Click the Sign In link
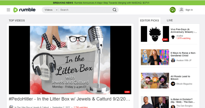The width and height of the screenshot is (205, 108). 189,10
